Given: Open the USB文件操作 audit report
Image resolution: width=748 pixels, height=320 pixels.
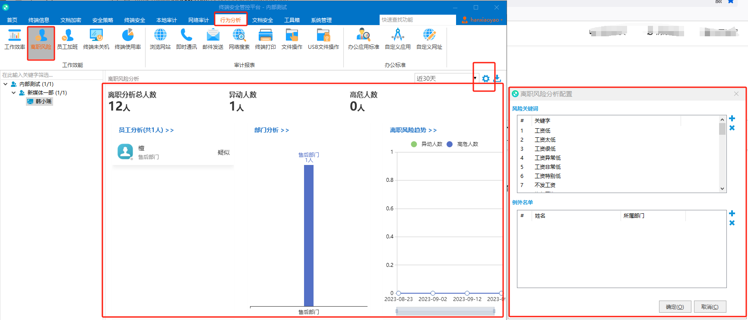Looking at the screenshot, I should coord(323,39).
